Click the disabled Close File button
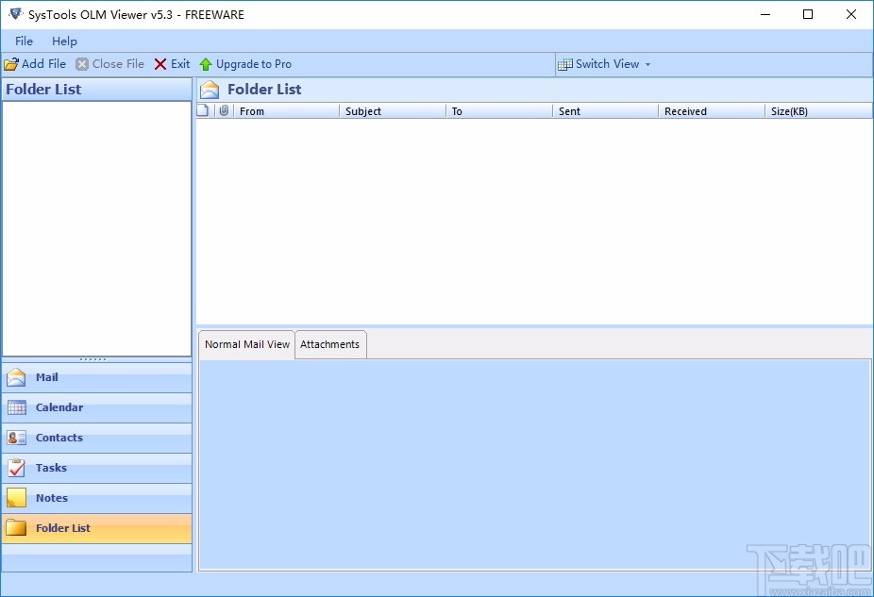Image resolution: width=874 pixels, height=597 pixels. pyautogui.click(x=110, y=63)
